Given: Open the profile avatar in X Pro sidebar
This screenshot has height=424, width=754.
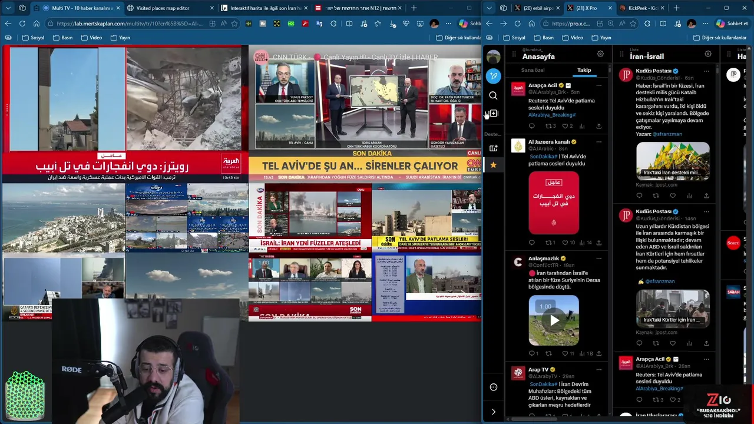Looking at the screenshot, I should click(x=494, y=57).
